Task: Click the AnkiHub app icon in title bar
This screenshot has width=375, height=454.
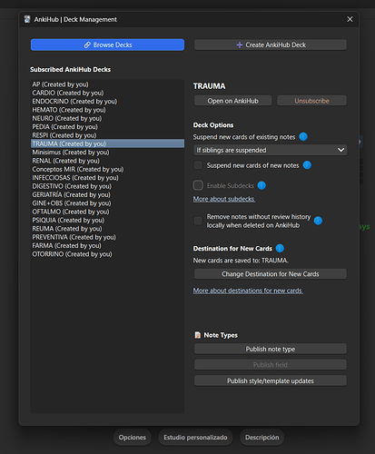Action: (27, 19)
